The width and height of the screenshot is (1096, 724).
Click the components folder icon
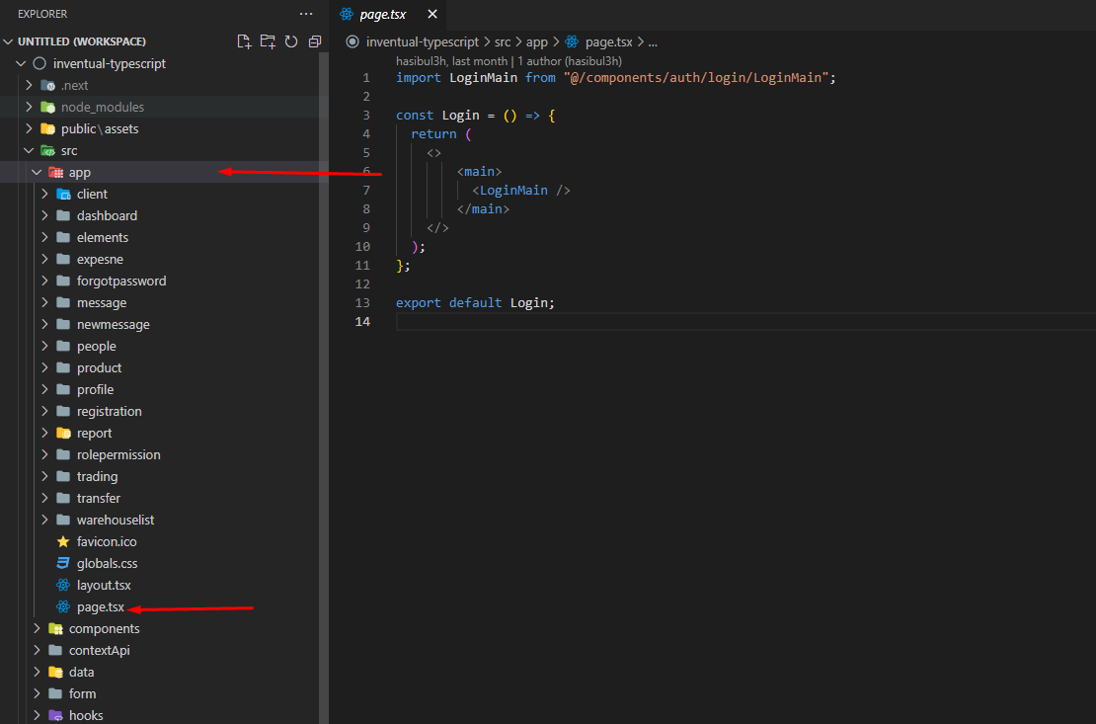(56, 628)
